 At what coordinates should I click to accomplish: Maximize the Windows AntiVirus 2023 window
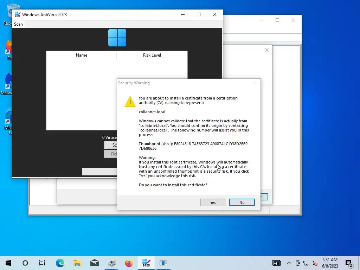[199, 14]
